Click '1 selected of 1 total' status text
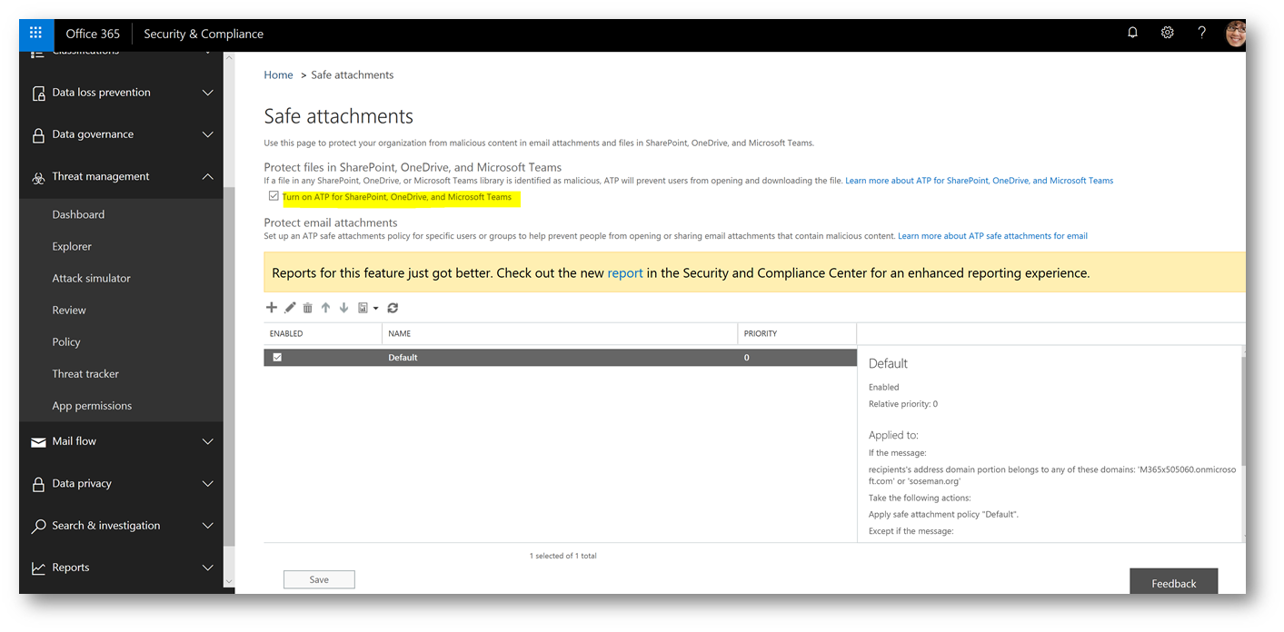This screenshot has width=1284, height=632. click(563, 556)
